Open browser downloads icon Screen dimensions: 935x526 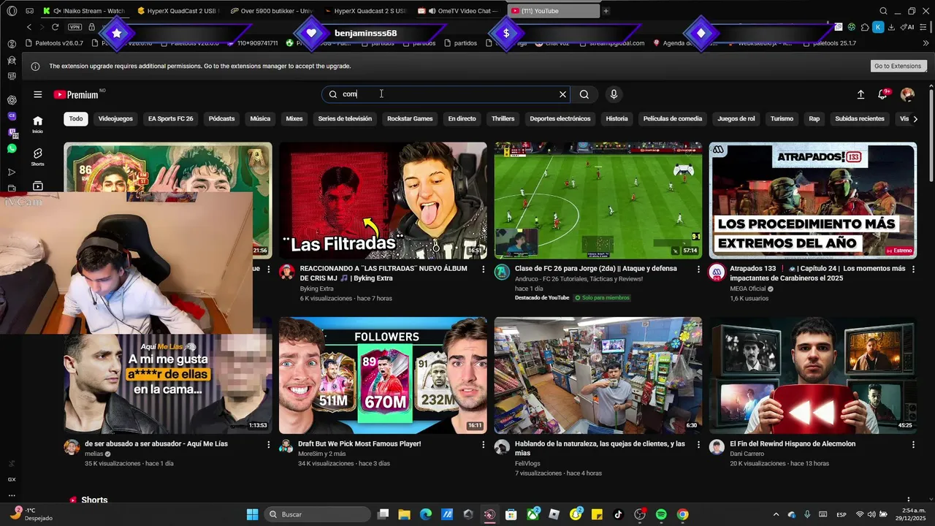pos(892,27)
